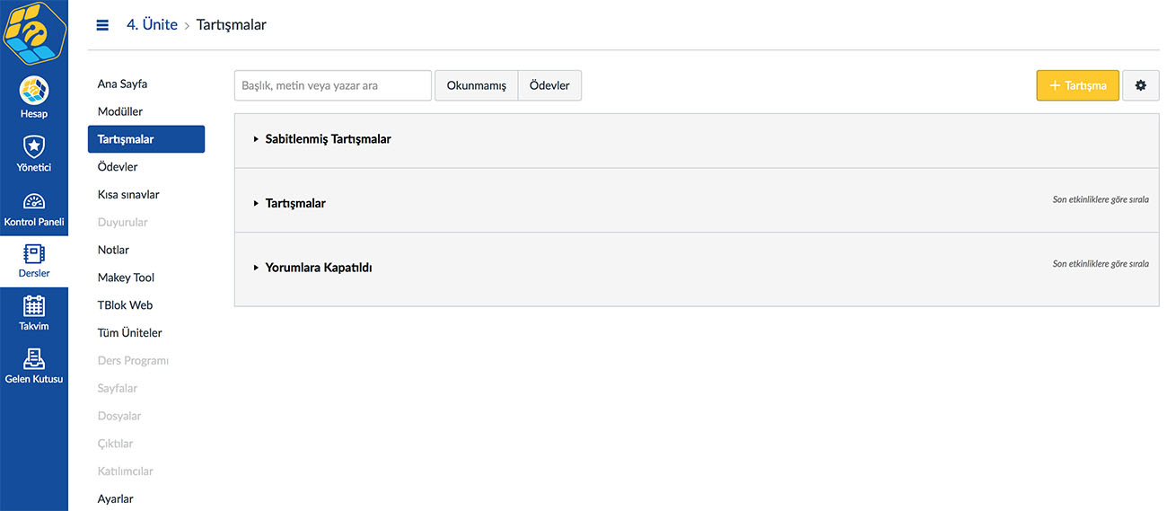This screenshot has height=511, width=1167.
Task: Open Gelen Kutusu inbox icon
Action: (x=34, y=358)
